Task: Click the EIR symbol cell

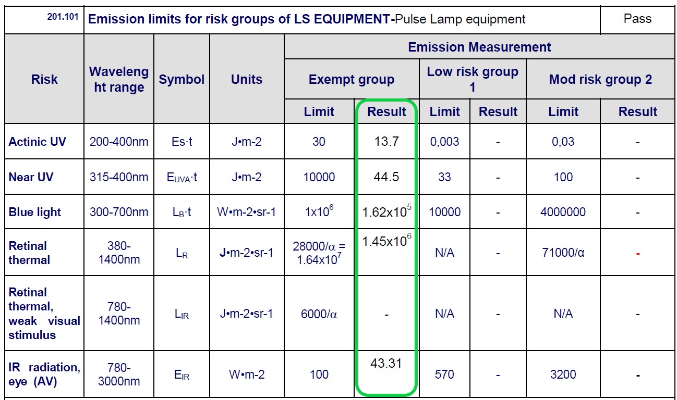Action: pyautogui.click(x=182, y=375)
